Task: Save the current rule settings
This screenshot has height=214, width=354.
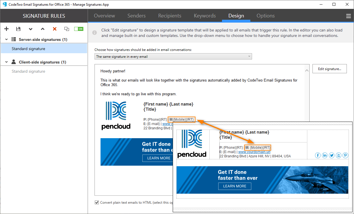Action: pyautogui.click(x=18, y=29)
